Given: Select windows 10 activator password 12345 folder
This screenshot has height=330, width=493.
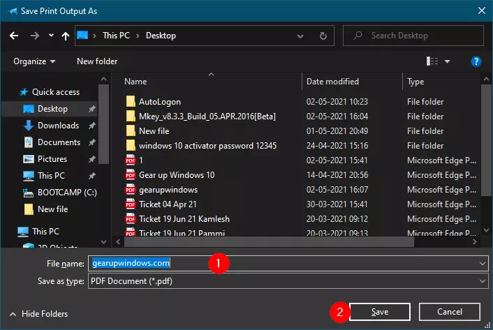Looking at the screenshot, I should coord(207,146).
